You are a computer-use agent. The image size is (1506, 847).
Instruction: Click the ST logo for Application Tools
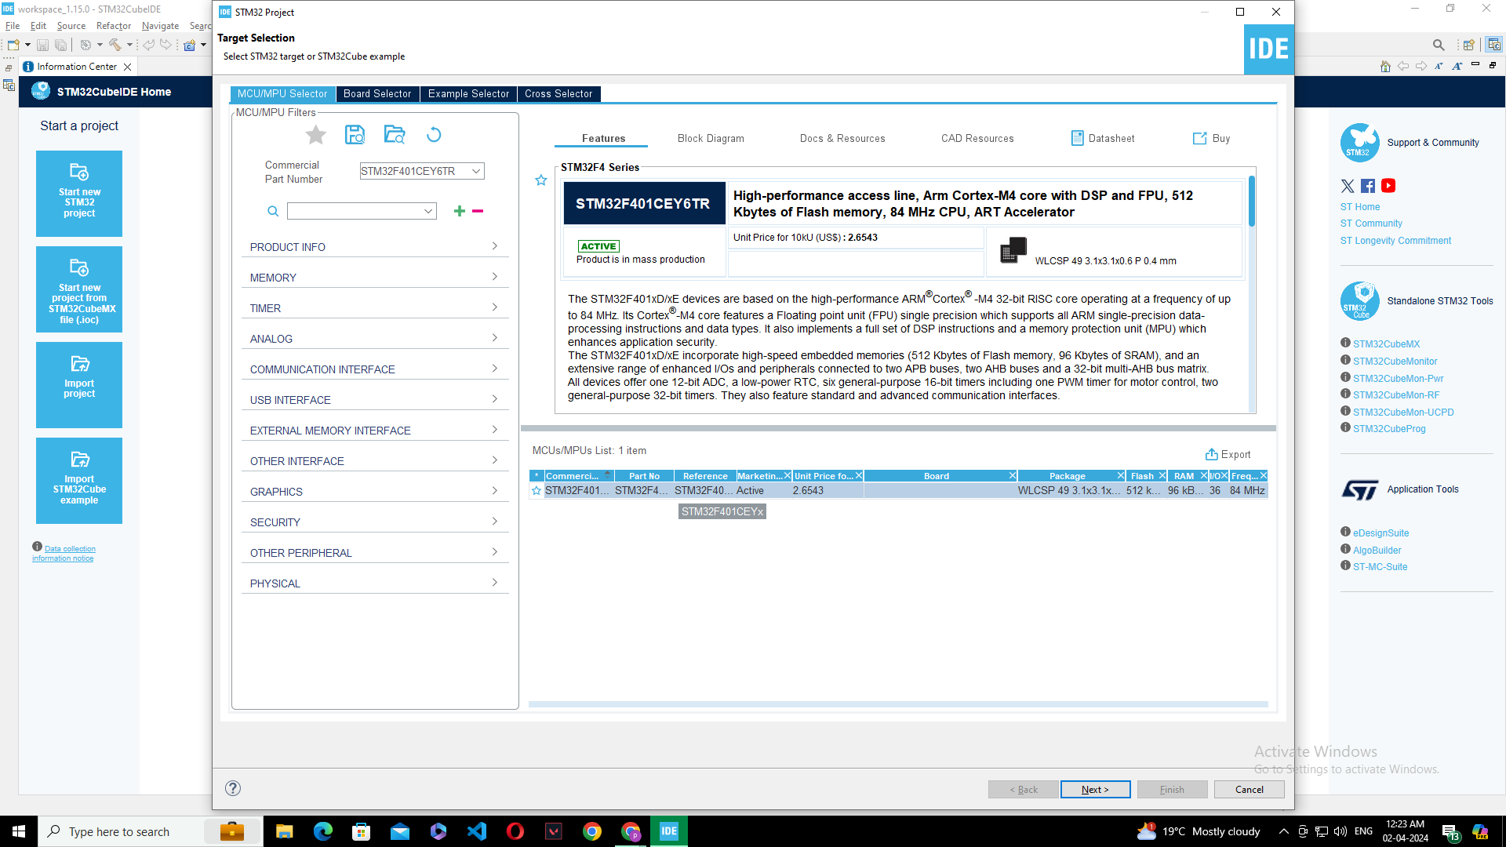click(x=1359, y=489)
